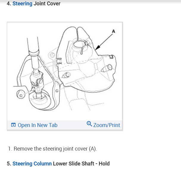Open the Steering Column link in heading 5
The width and height of the screenshot is (181, 175).
(32, 164)
